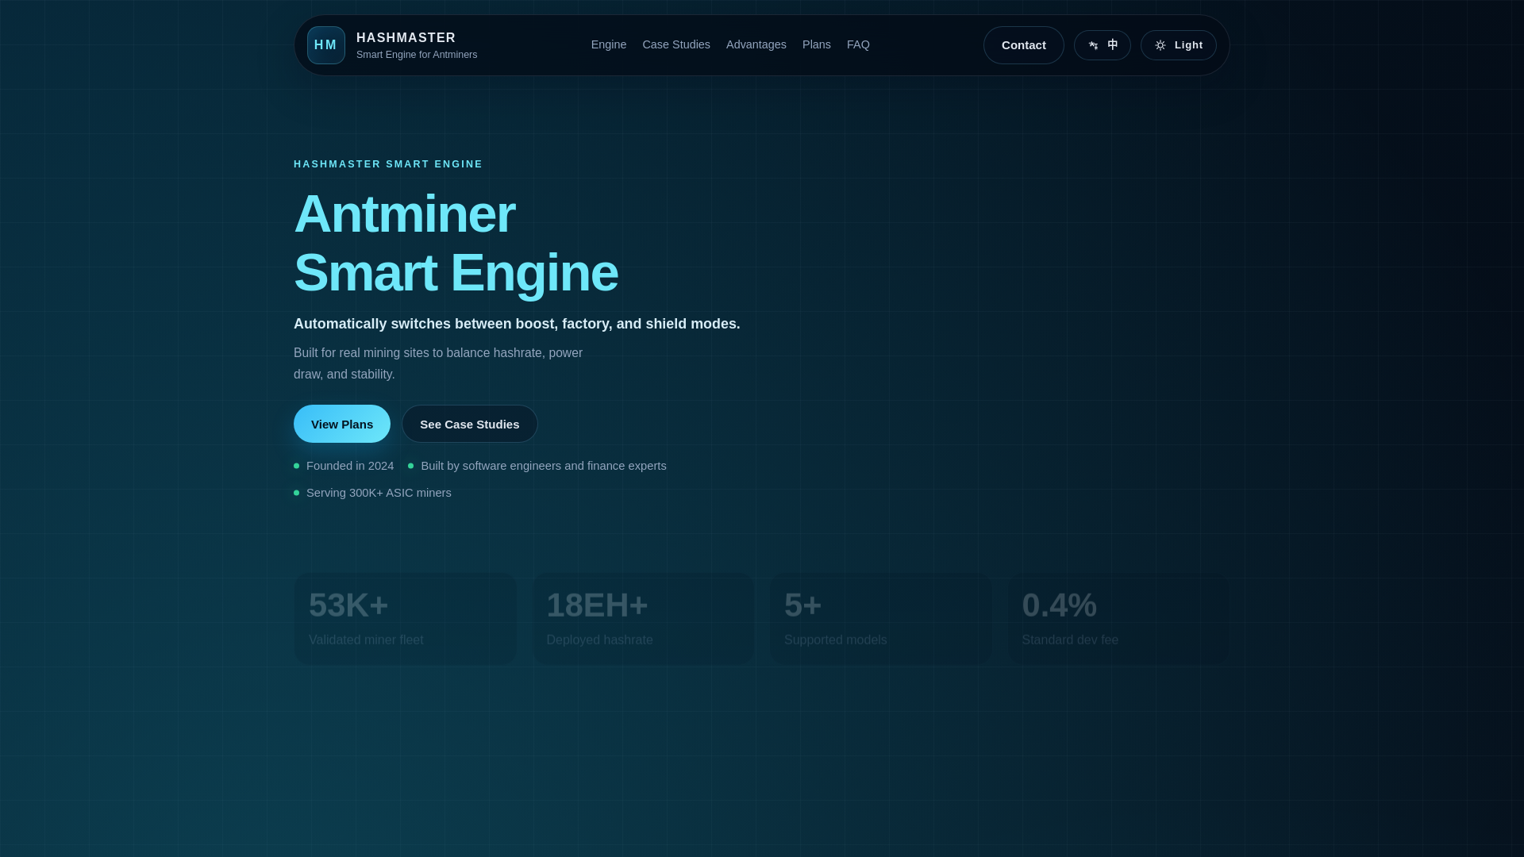Click the HASHMASTER SMART ENGINE eyebrow text
1524x857 pixels.
point(388,164)
